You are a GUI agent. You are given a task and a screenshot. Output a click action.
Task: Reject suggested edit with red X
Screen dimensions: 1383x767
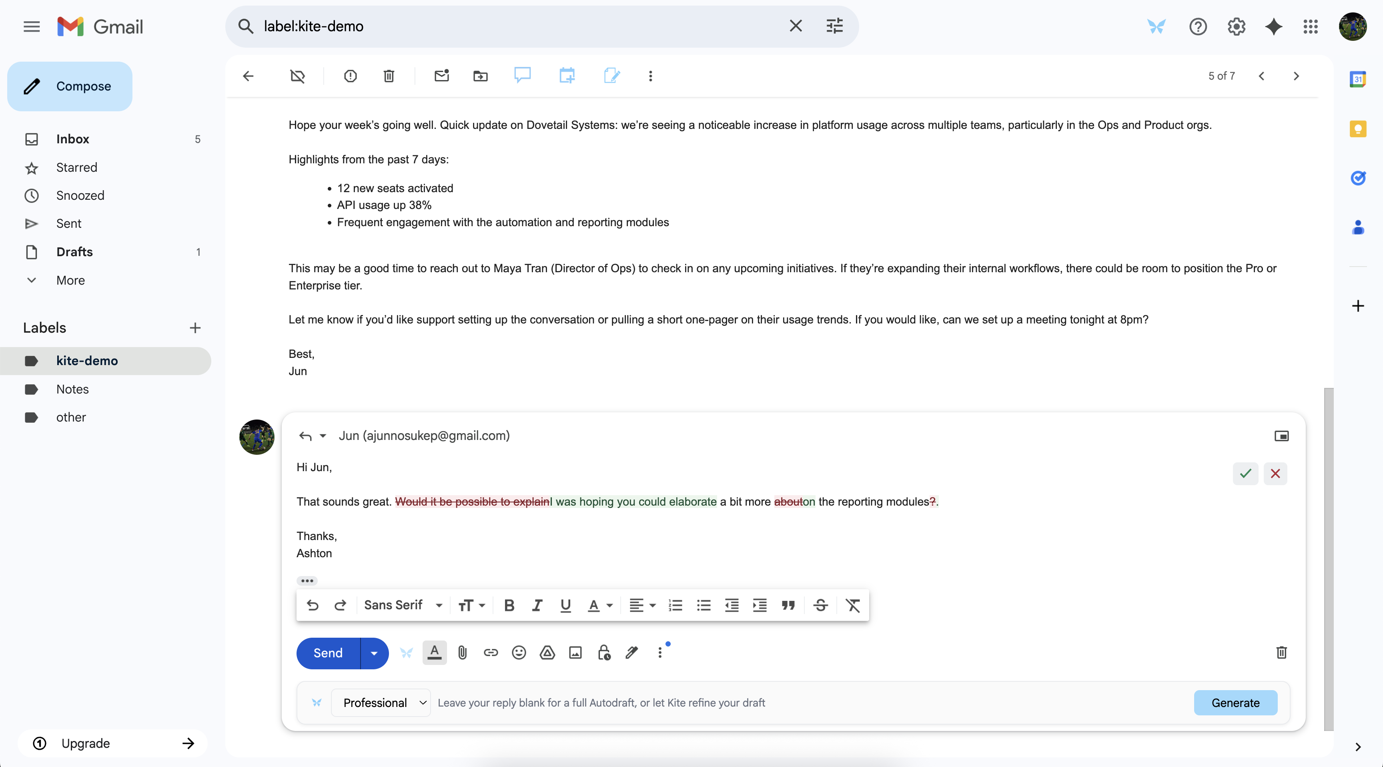1275,473
